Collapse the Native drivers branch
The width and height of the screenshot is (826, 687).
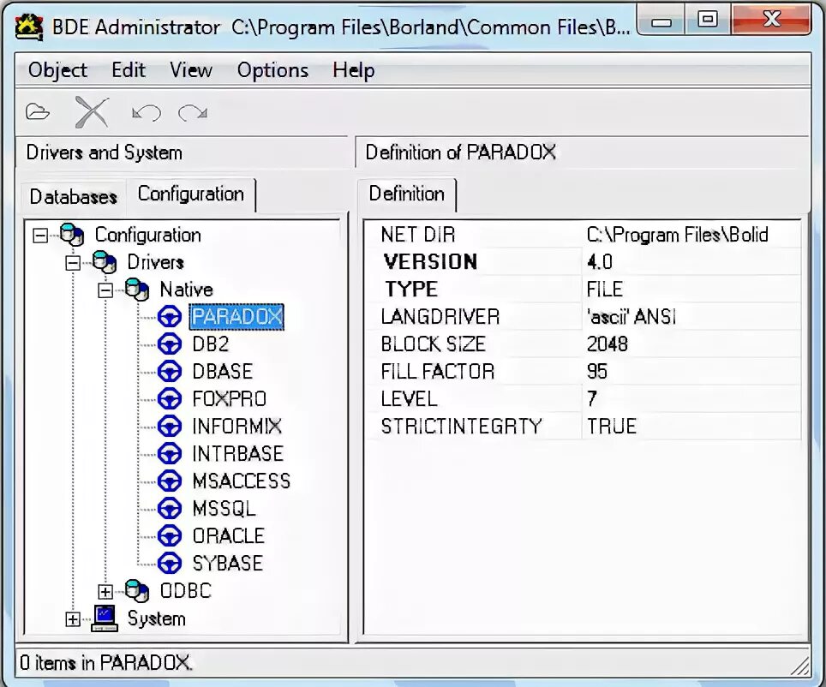[105, 290]
